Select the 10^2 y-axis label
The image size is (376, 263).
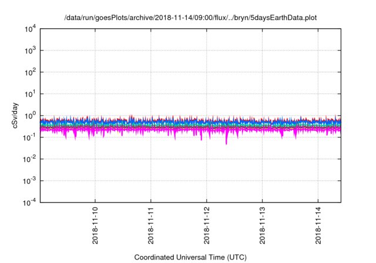[30, 73]
